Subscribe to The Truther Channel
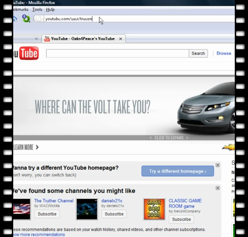The image size is (248, 237). [47, 214]
